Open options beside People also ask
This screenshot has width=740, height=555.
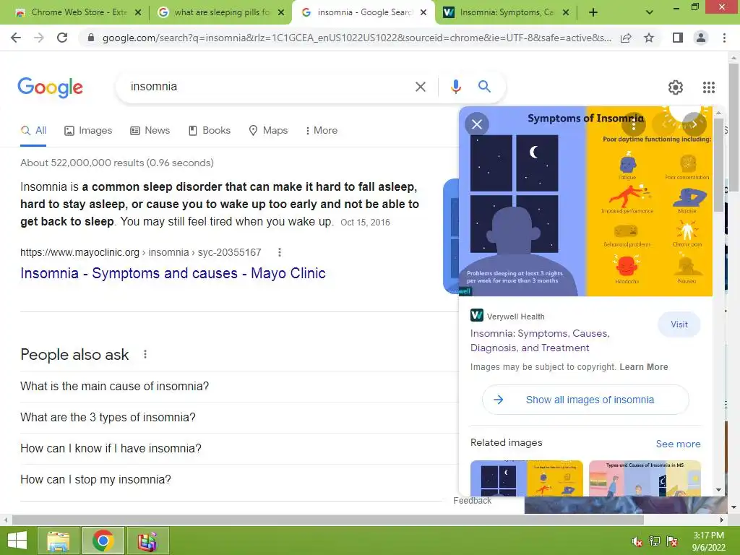click(145, 354)
